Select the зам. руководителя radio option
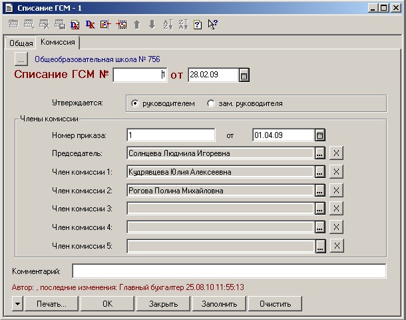 [x=211, y=103]
